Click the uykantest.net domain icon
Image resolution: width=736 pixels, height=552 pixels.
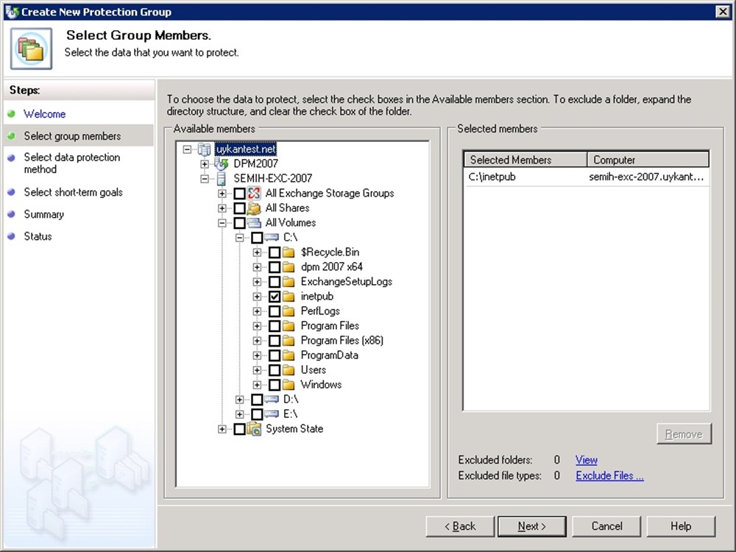204,149
